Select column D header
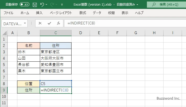 pyautogui.click(x=80, y=33)
